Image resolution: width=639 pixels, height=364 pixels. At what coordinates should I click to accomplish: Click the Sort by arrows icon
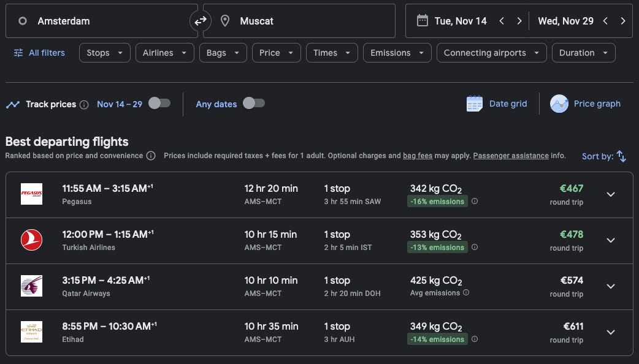(x=621, y=156)
